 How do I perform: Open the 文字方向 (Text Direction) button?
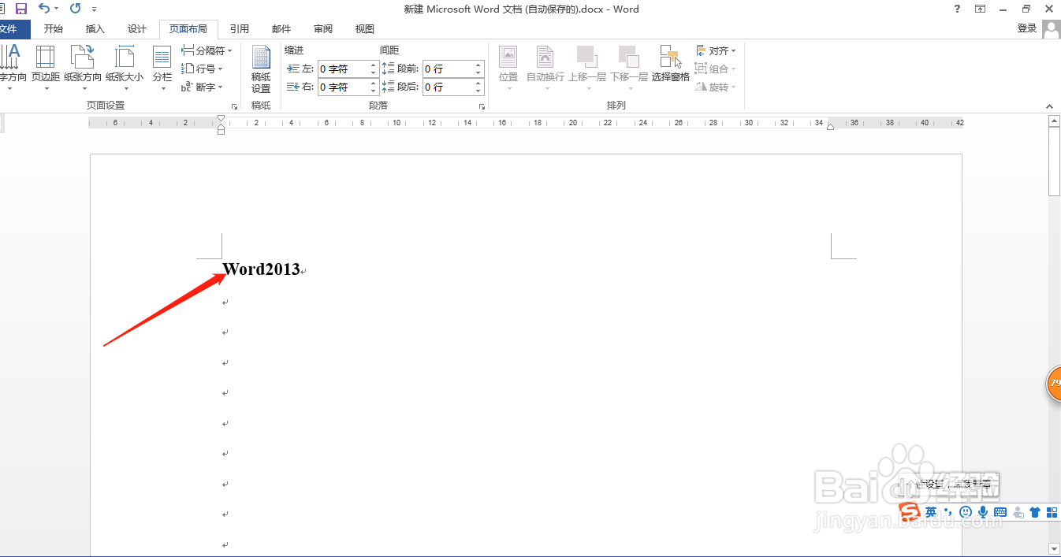click(11, 68)
